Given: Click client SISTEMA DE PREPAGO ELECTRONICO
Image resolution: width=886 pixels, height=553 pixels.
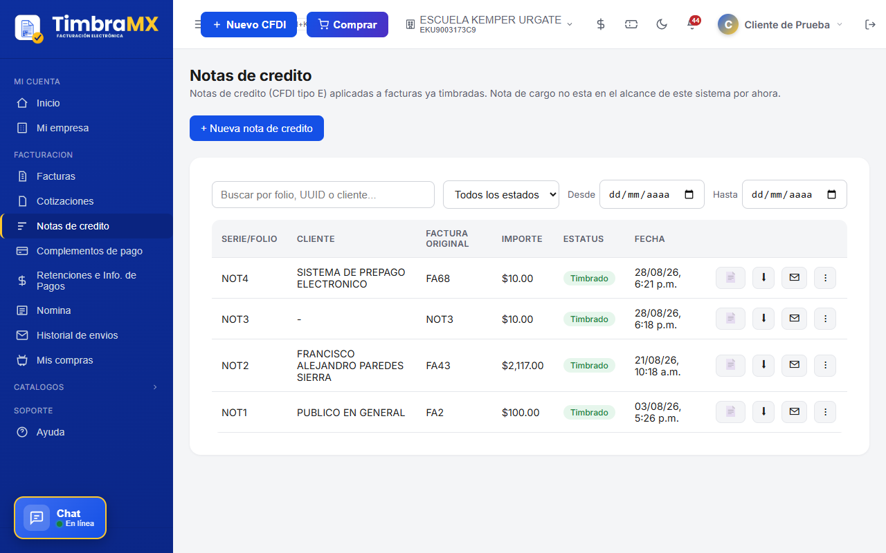Looking at the screenshot, I should point(351,278).
